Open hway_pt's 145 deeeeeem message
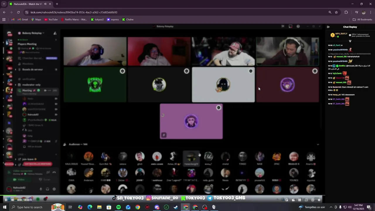375x211 pixels. [341, 95]
